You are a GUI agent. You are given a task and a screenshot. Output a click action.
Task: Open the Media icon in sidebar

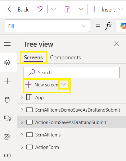pos(7,118)
